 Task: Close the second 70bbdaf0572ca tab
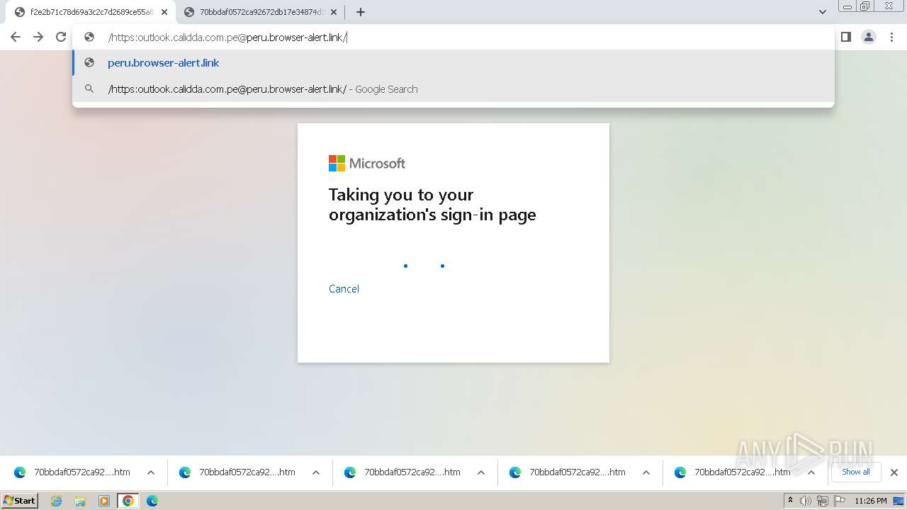tap(334, 12)
